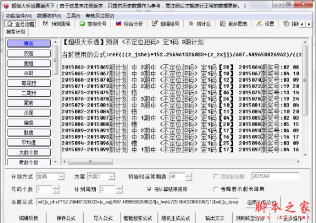Select the 胆组 sidebar button

point(29,63)
